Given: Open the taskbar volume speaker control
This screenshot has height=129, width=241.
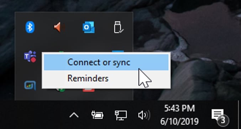Looking at the screenshot, I should click(x=144, y=115).
